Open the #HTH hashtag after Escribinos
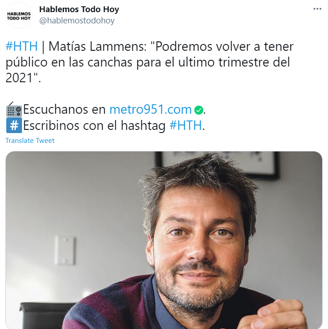Image resolution: width=328 pixels, height=329 pixels. [186, 125]
